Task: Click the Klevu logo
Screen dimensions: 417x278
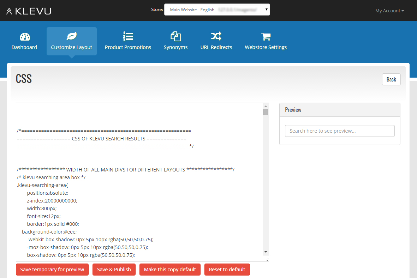Action: coord(29,11)
